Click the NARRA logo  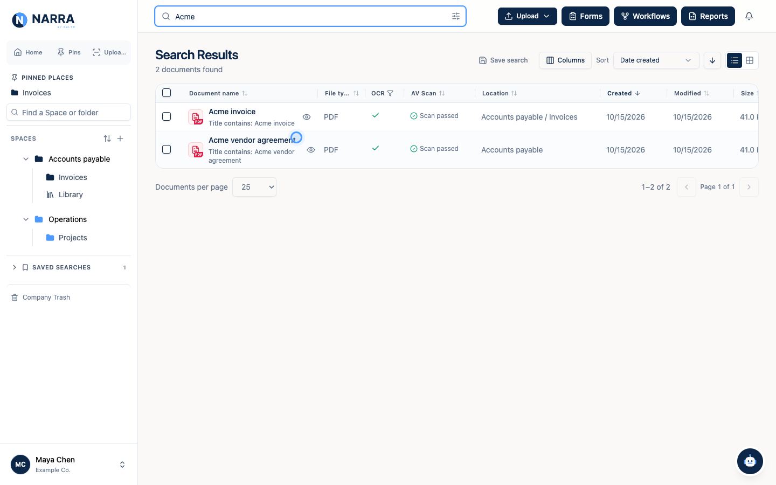[43, 20]
